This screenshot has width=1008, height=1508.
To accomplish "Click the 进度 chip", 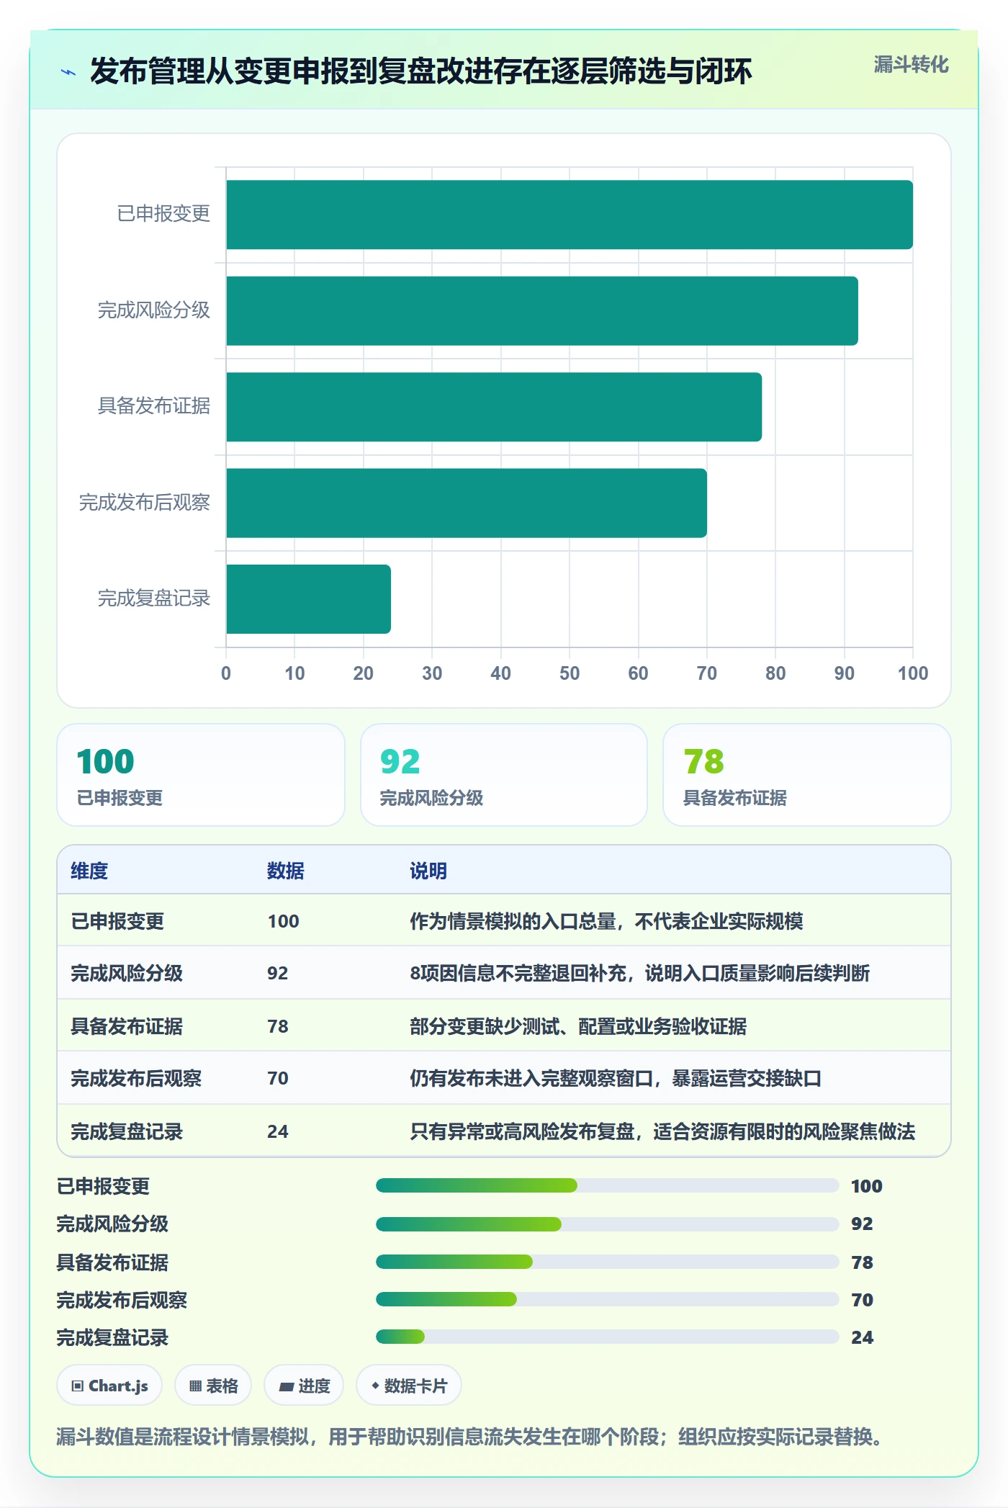I will click(x=304, y=1386).
